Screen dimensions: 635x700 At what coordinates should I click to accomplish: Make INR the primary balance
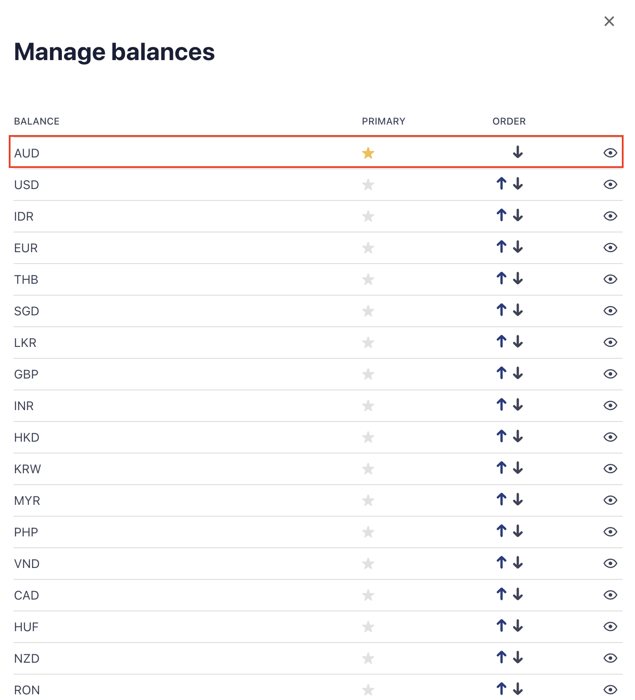(x=368, y=406)
